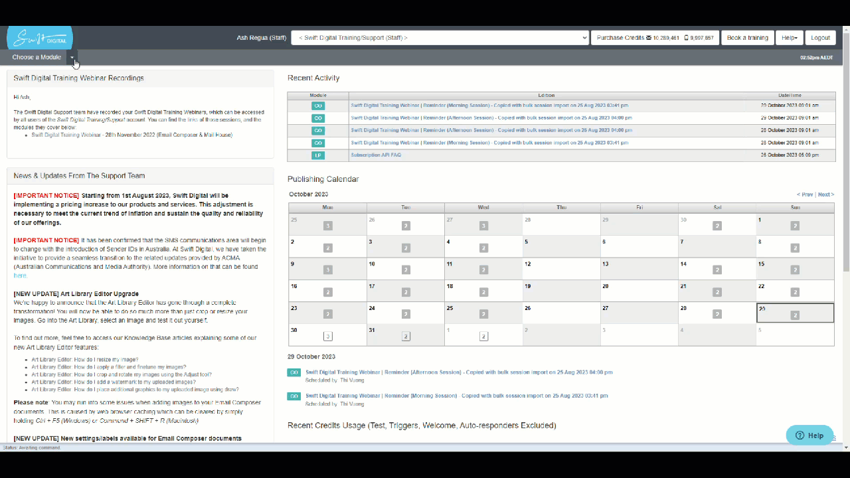850x478 pixels.
Task: Go to previous month with Prev link
Action: [x=804, y=195]
